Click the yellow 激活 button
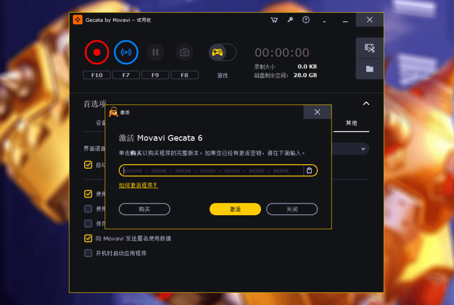 point(235,209)
